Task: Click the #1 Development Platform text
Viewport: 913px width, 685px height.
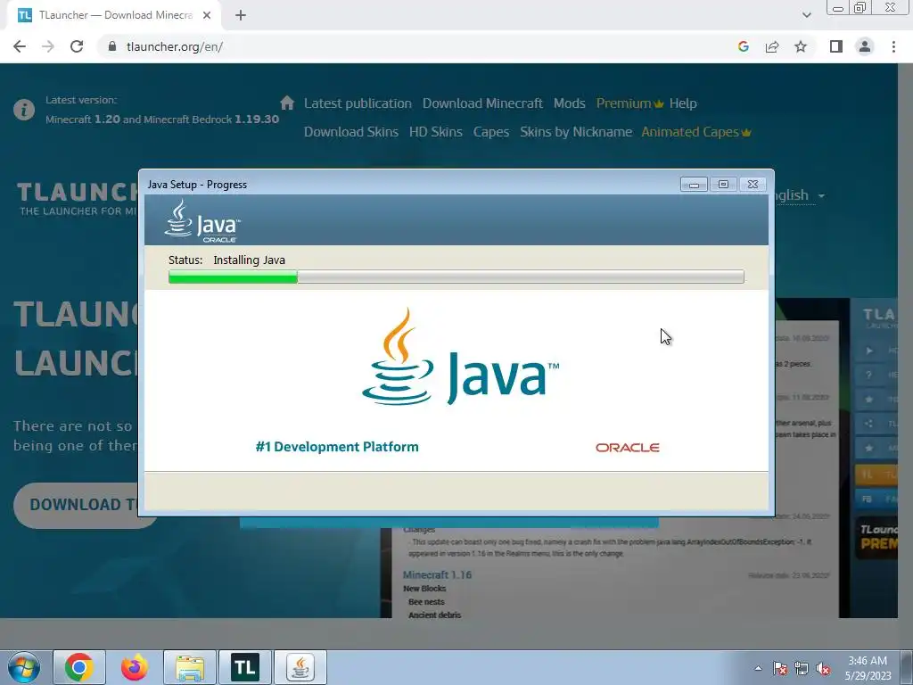Action: (x=337, y=447)
